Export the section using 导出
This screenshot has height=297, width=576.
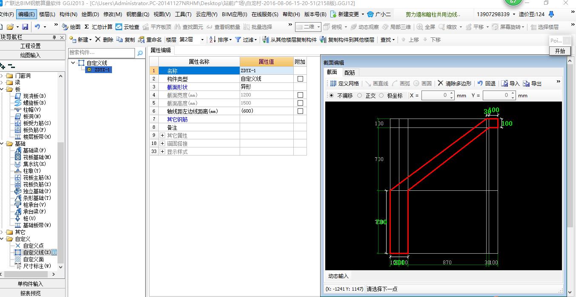click(x=532, y=83)
